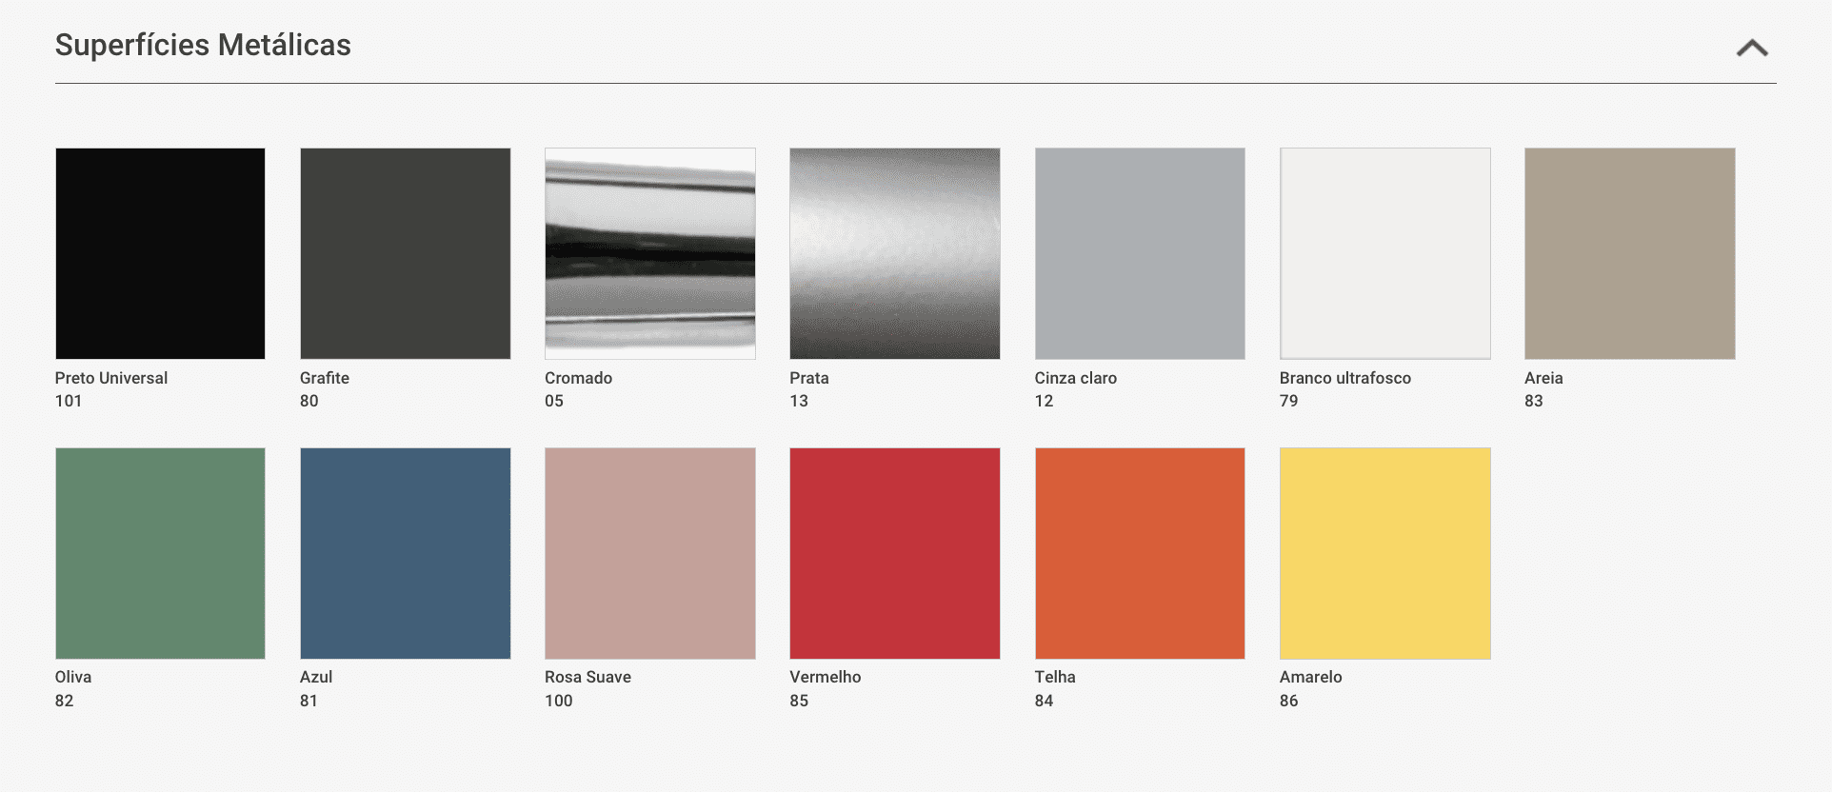Click the Branco ultrafosco label text
The image size is (1832, 792).
(1344, 378)
